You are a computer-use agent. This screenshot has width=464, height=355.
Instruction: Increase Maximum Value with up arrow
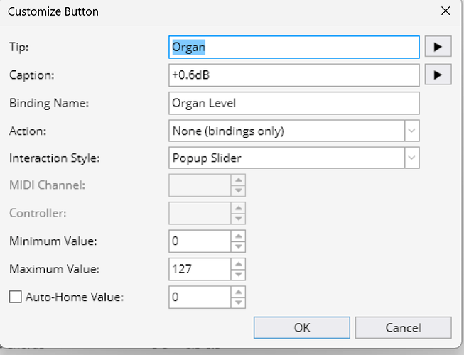[x=239, y=264]
